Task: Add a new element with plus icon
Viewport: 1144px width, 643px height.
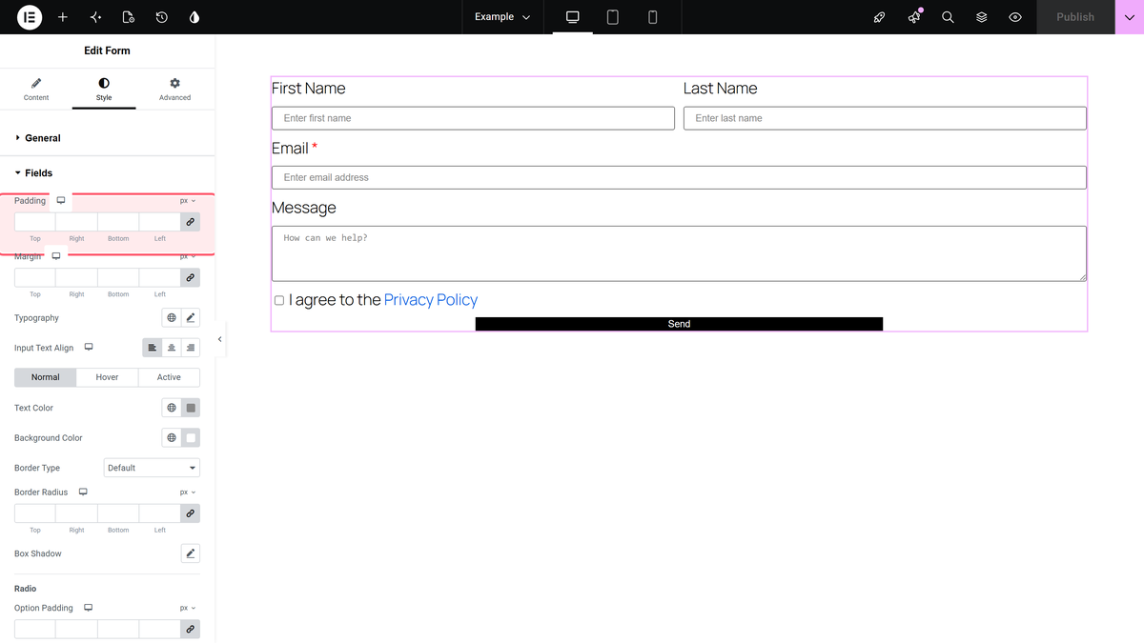Action: click(63, 17)
